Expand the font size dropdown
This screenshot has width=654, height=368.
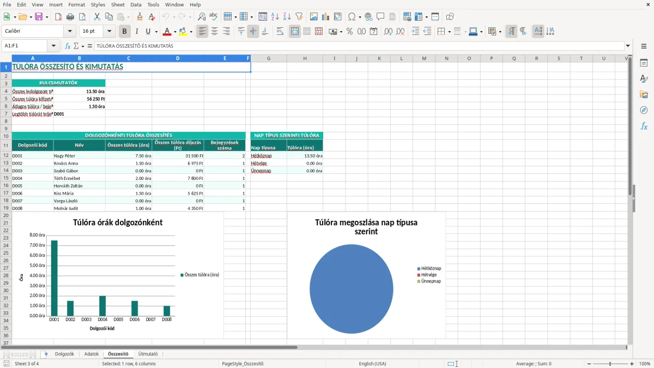109,32
